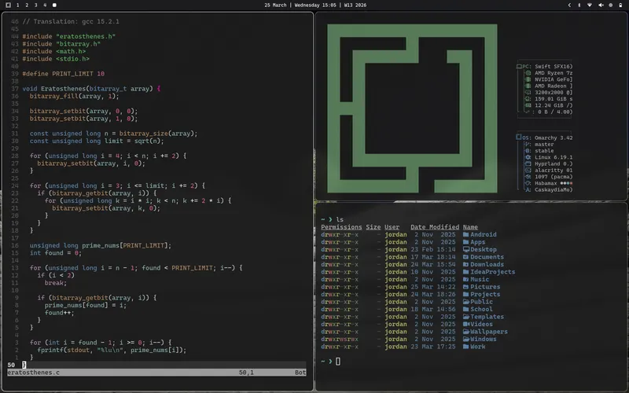
Task: Click the window icon beside Hyprland
Action: [528, 163]
